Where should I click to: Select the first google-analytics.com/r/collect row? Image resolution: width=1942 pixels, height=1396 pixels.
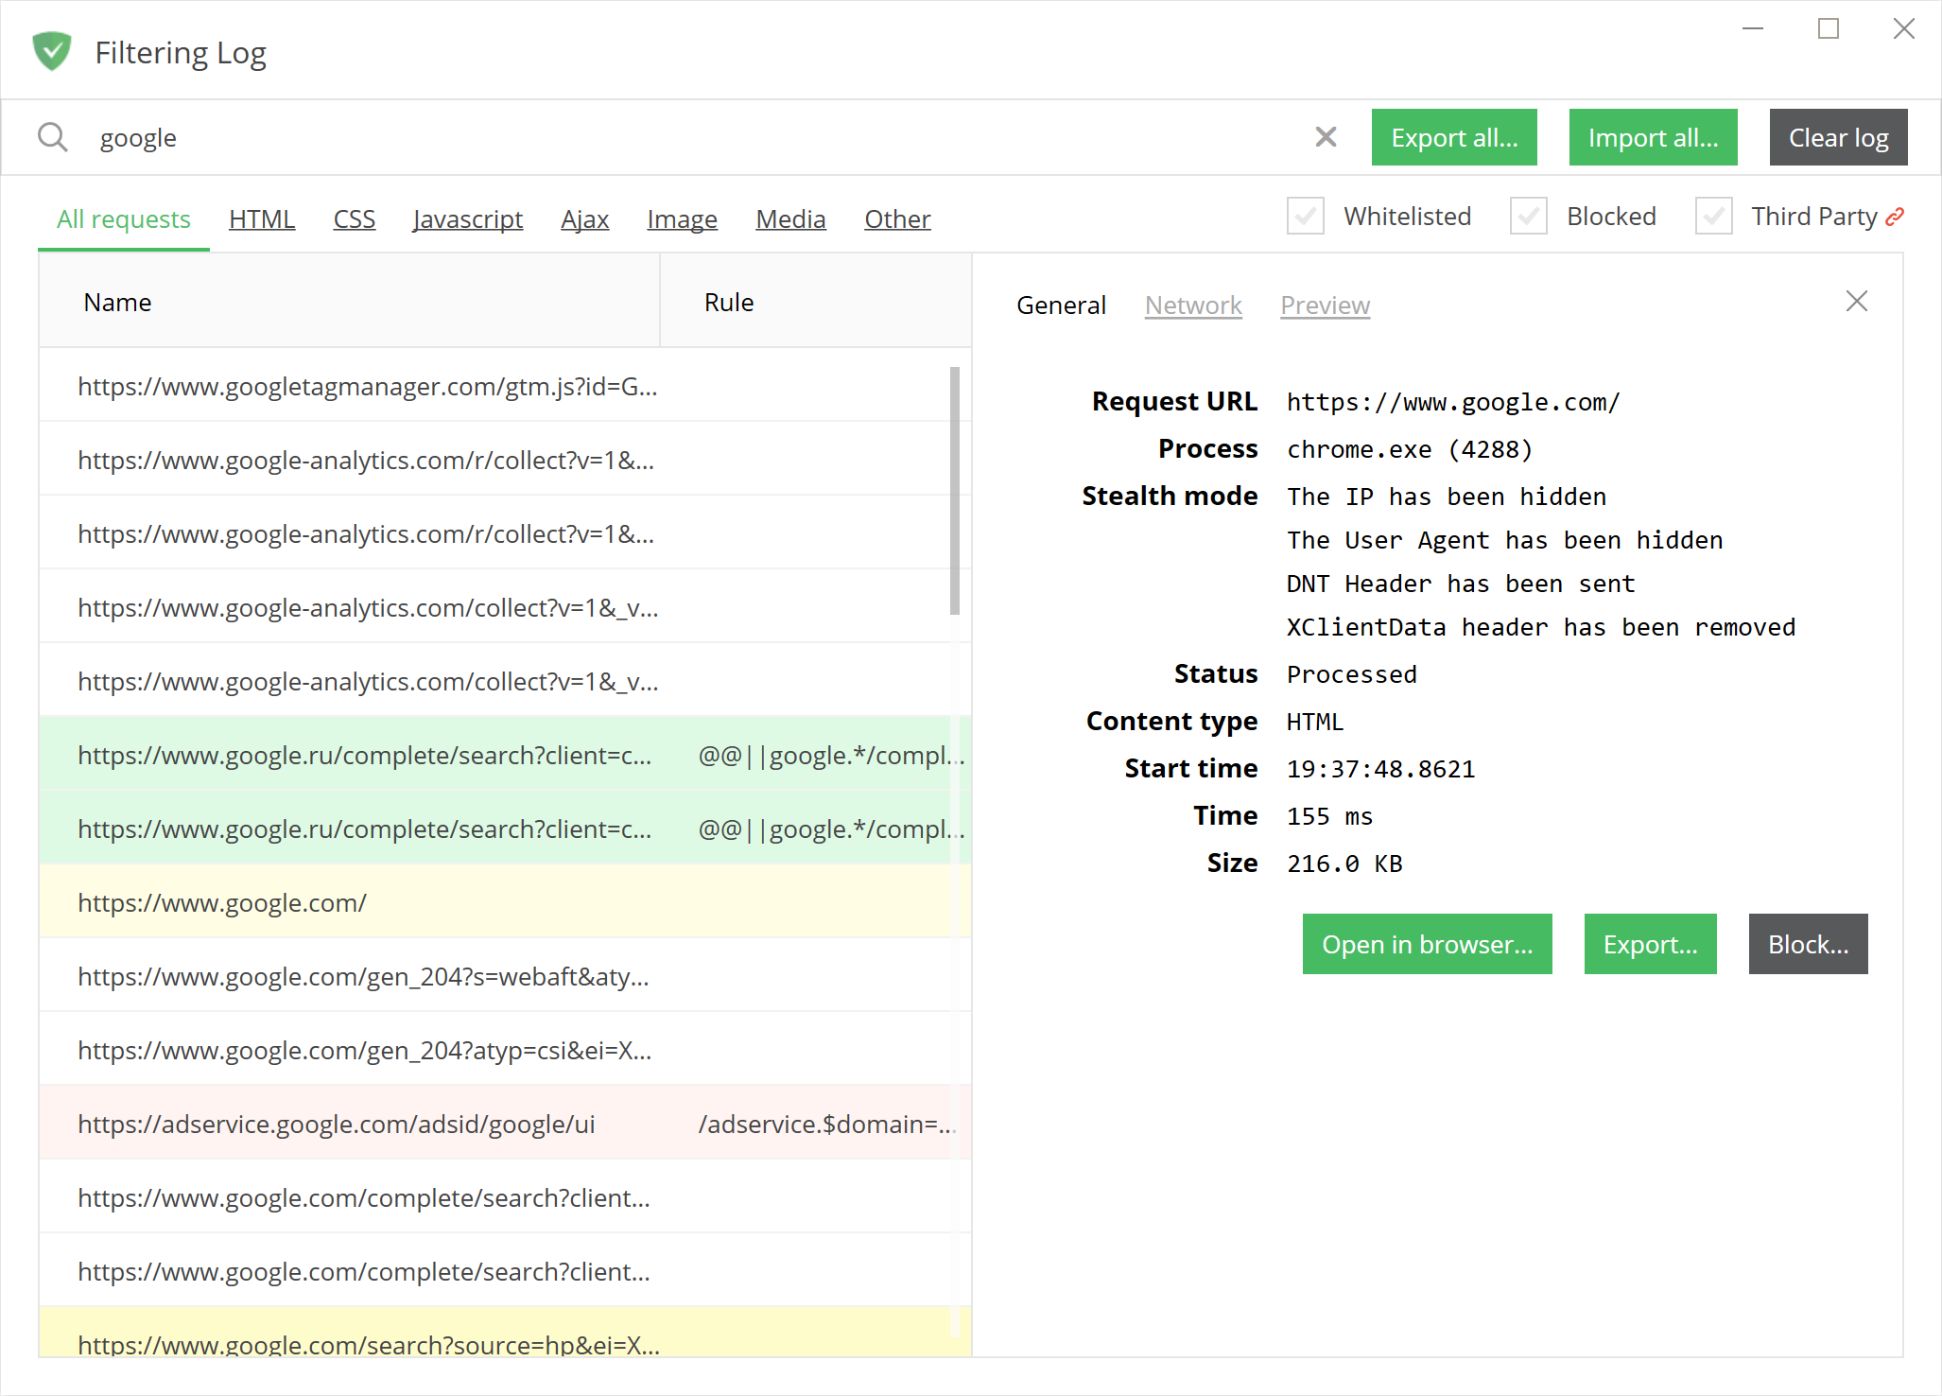coord(505,460)
